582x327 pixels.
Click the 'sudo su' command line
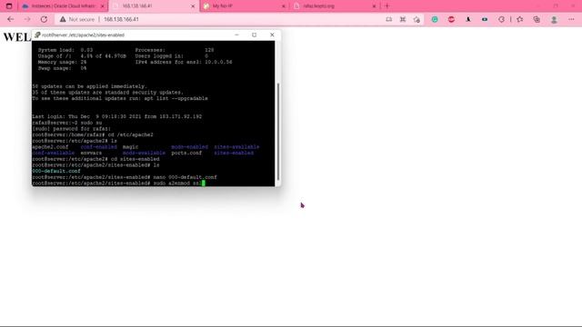66,123
